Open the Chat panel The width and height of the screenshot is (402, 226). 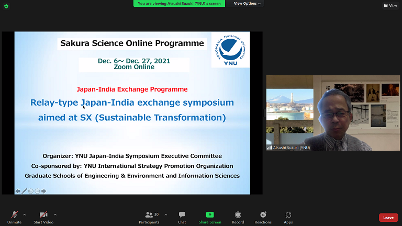(182, 217)
